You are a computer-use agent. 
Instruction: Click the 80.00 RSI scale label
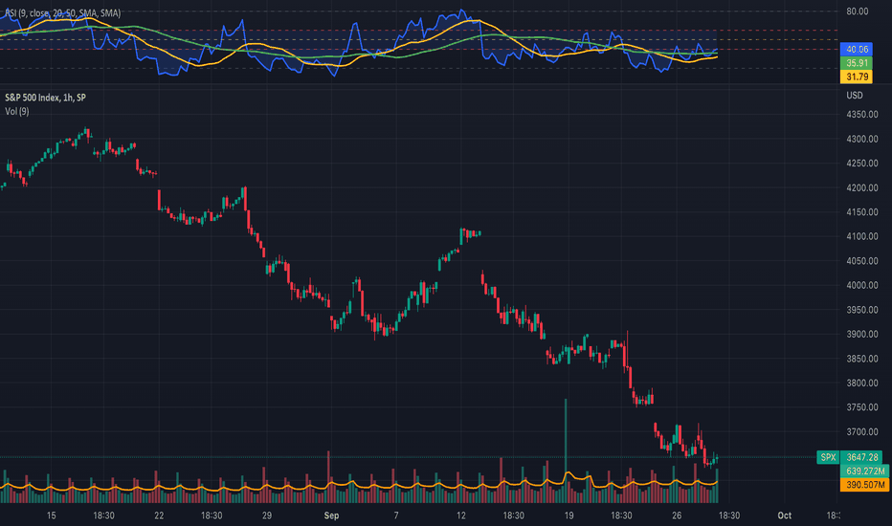858,11
